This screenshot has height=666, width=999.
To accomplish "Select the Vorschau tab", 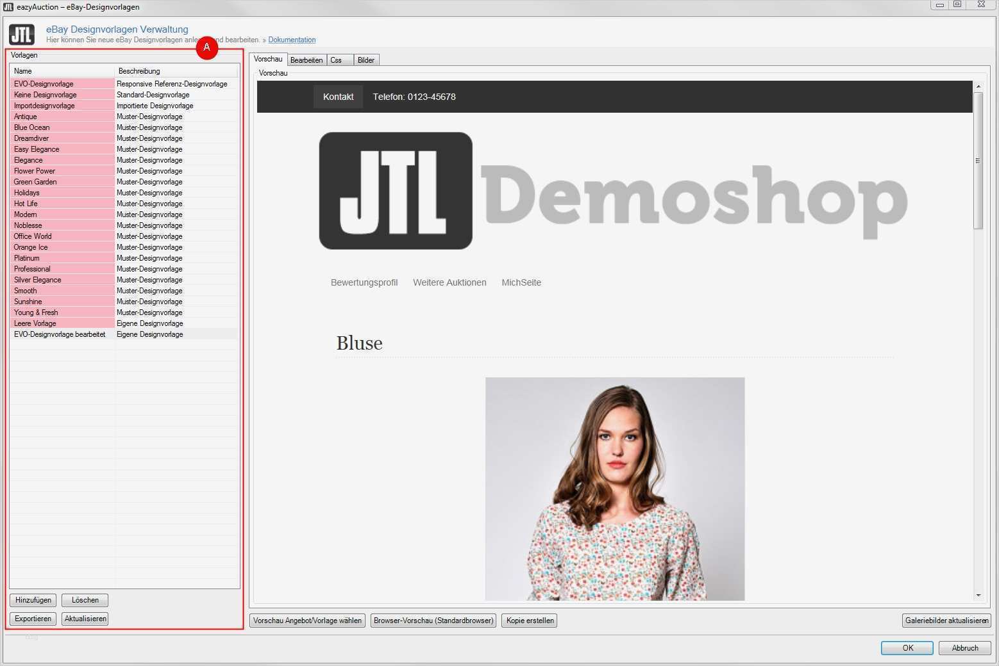I will click(x=268, y=58).
